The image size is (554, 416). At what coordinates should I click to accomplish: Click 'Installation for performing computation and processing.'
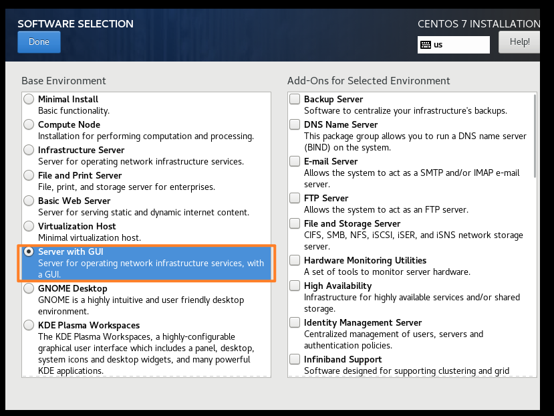click(146, 136)
